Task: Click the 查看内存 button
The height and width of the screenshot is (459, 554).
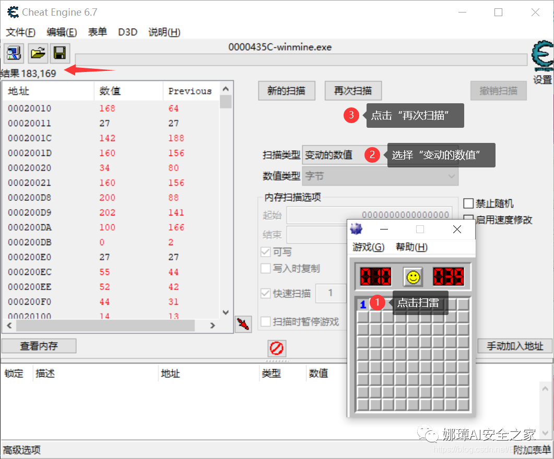Action: tap(39, 346)
